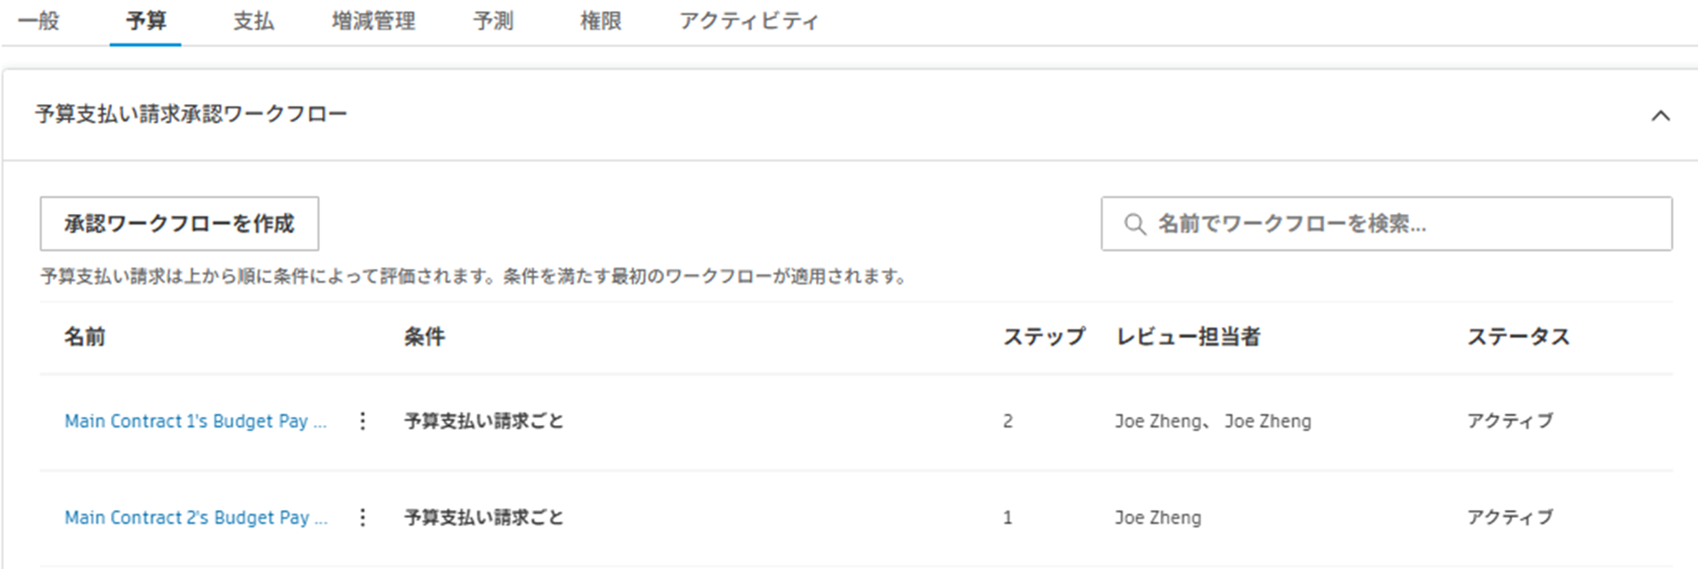Image resolution: width=1698 pixels, height=569 pixels.
Task: Open the 一般 tab
Action: tap(39, 21)
